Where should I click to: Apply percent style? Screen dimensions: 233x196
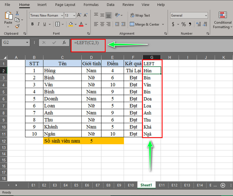[x=184, y=24]
